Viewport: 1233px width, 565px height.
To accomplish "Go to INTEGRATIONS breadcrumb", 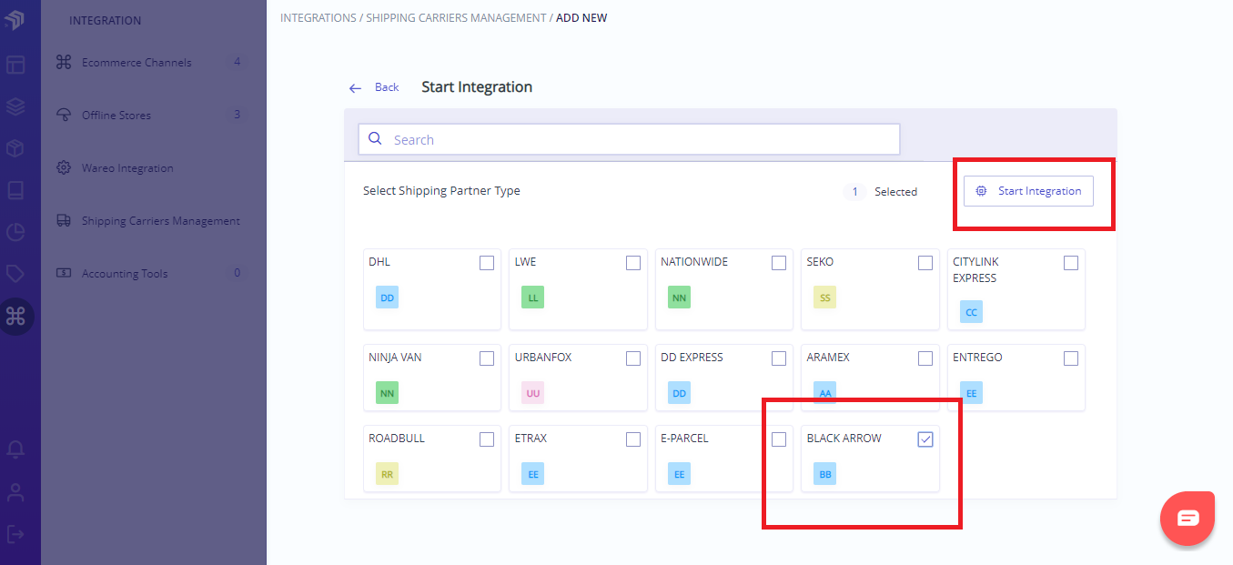I will coord(318,18).
